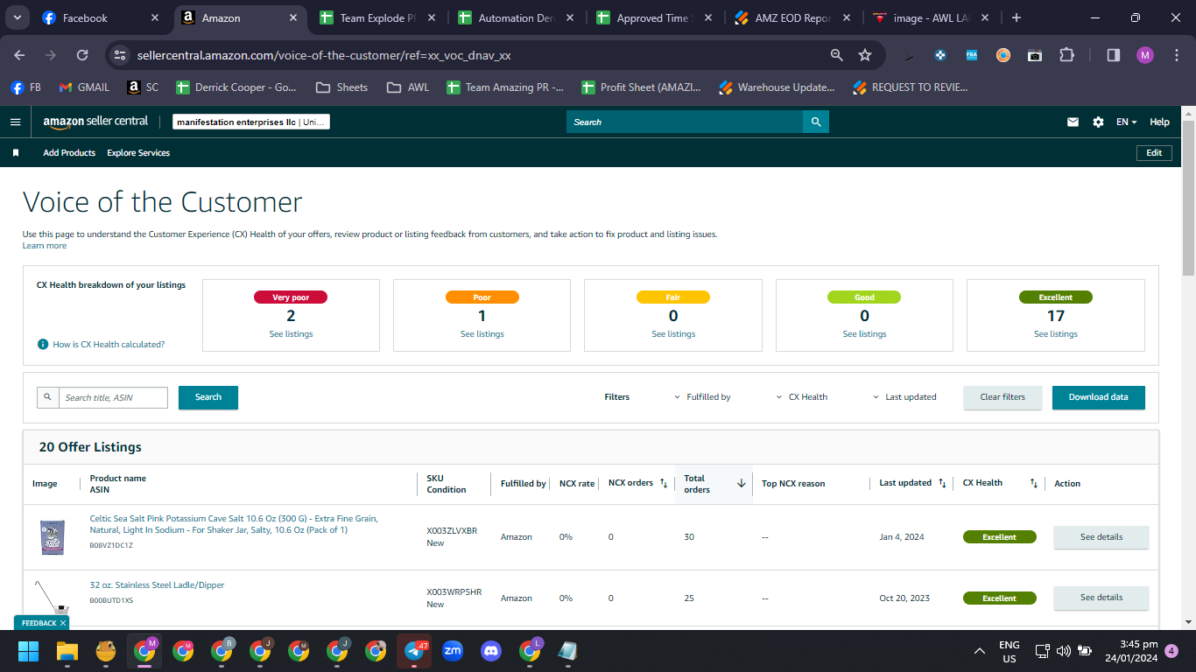Expand the Last updated filter dropdown

coord(905,397)
